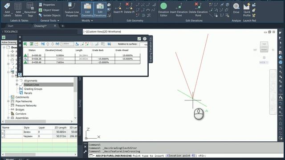Launch the Object Viewer
The height and width of the screenshot is (160, 285).
pyautogui.click(x=49, y=10)
